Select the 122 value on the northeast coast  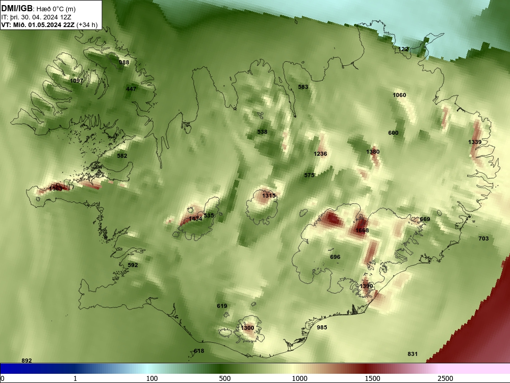pyautogui.click(x=403, y=49)
